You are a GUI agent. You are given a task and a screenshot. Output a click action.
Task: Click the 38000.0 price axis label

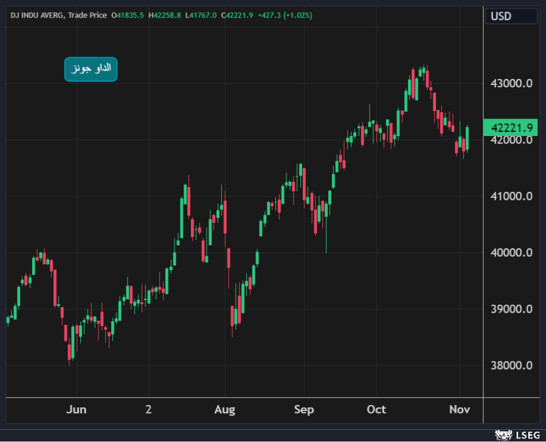511,365
